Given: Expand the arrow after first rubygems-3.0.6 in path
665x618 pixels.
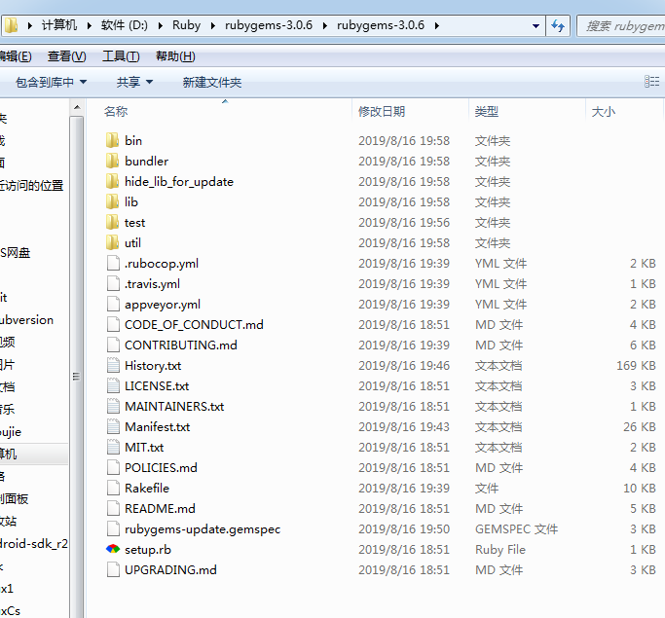Looking at the screenshot, I should point(325,25).
